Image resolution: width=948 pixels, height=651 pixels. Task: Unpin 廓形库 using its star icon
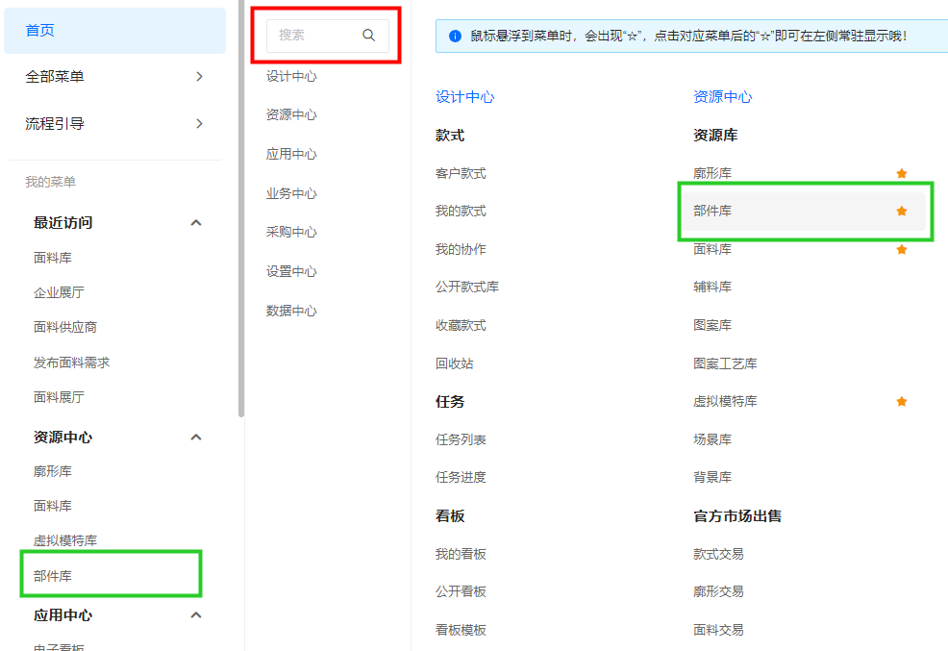[901, 174]
